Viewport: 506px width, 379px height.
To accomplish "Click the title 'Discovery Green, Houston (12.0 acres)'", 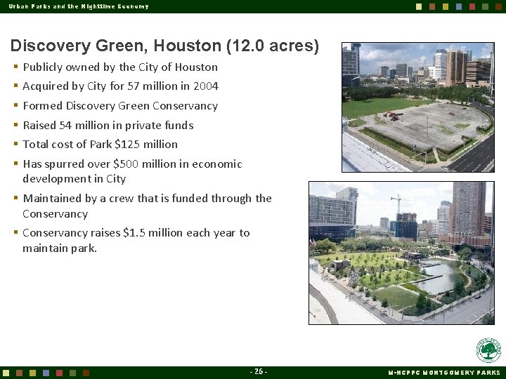I will [164, 46].
